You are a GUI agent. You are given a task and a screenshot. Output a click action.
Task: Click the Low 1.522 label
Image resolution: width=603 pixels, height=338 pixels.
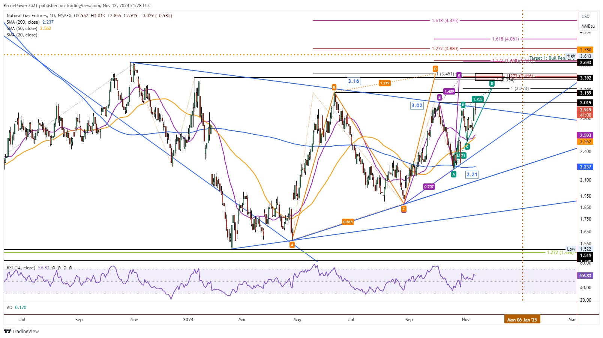click(x=579, y=249)
